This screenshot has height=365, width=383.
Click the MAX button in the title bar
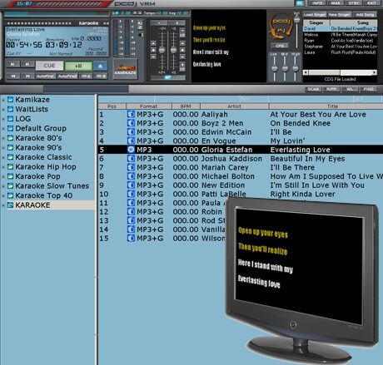pyautogui.click(x=336, y=3)
